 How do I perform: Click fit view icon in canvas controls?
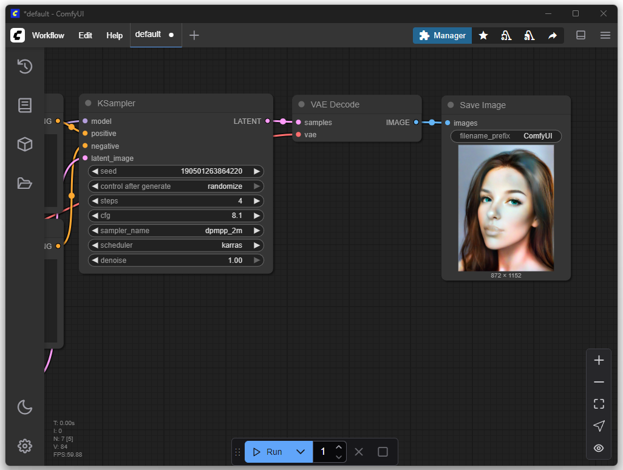[599, 404]
